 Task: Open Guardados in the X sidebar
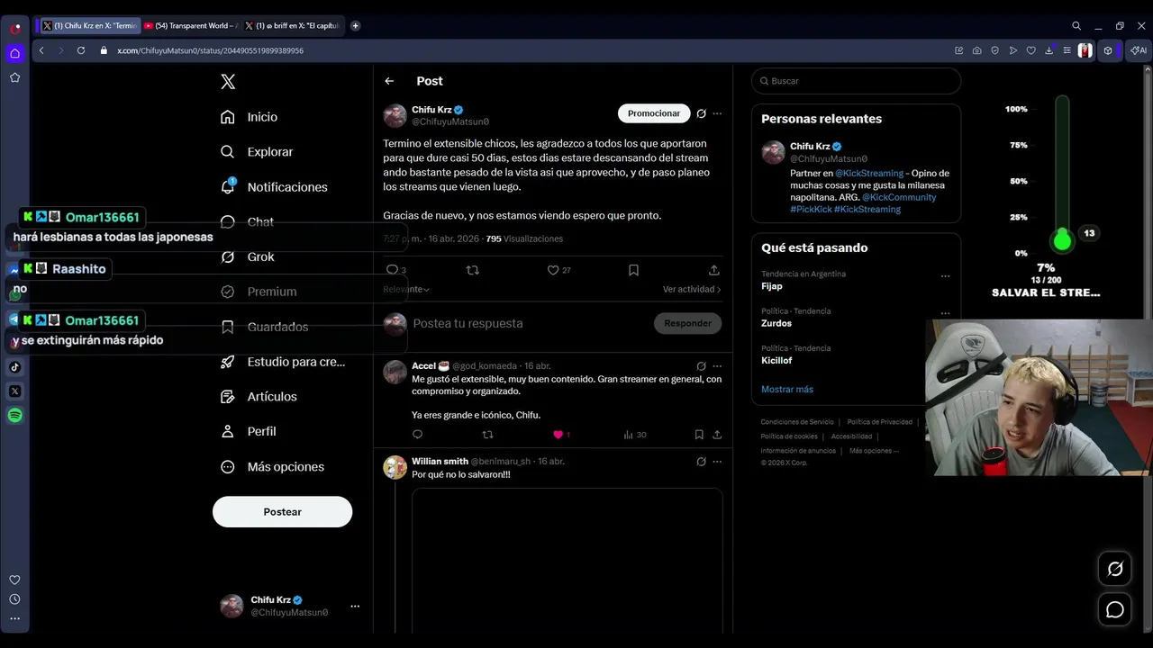[x=264, y=327]
